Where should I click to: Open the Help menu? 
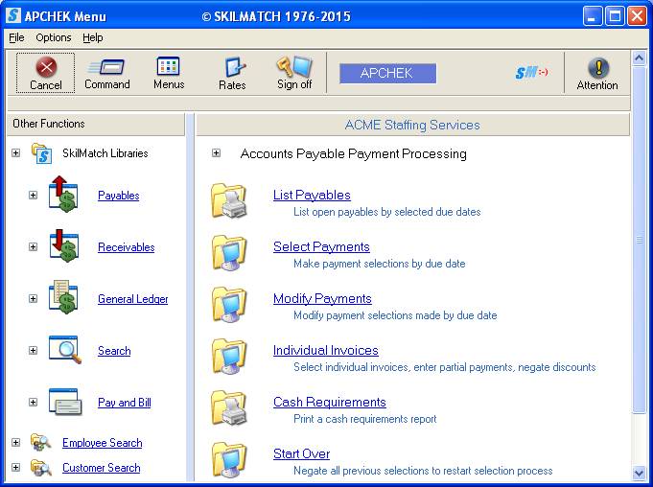pos(92,37)
